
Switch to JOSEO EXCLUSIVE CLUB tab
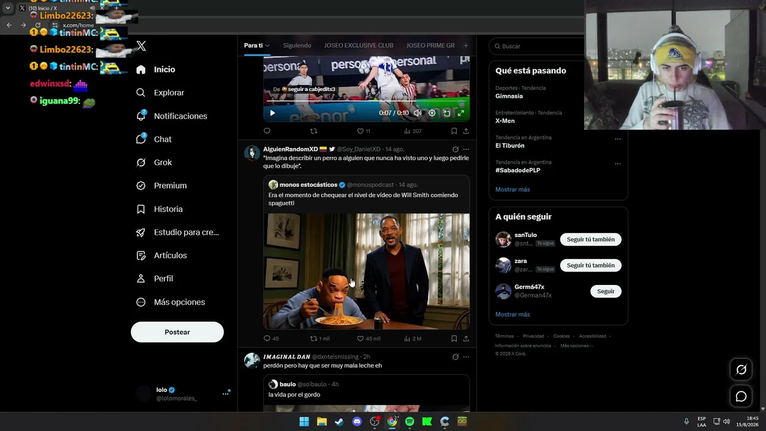[358, 45]
